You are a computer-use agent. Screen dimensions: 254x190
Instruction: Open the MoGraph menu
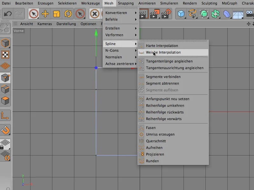[229, 3]
